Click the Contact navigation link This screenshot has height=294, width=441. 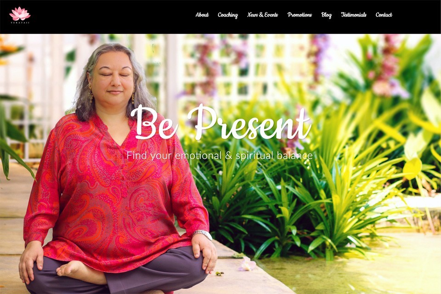tap(384, 15)
